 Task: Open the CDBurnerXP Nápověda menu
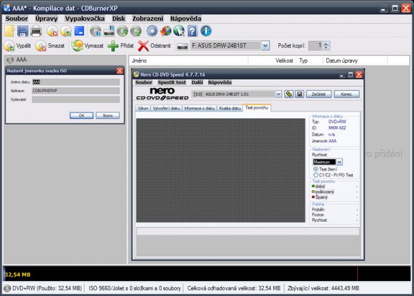186,18
